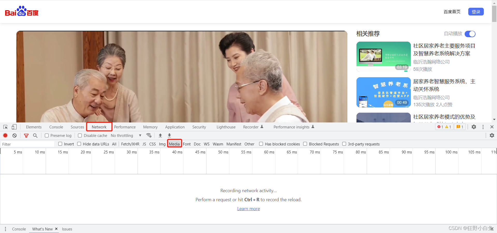Filter requests by Doc type

point(197,144)
